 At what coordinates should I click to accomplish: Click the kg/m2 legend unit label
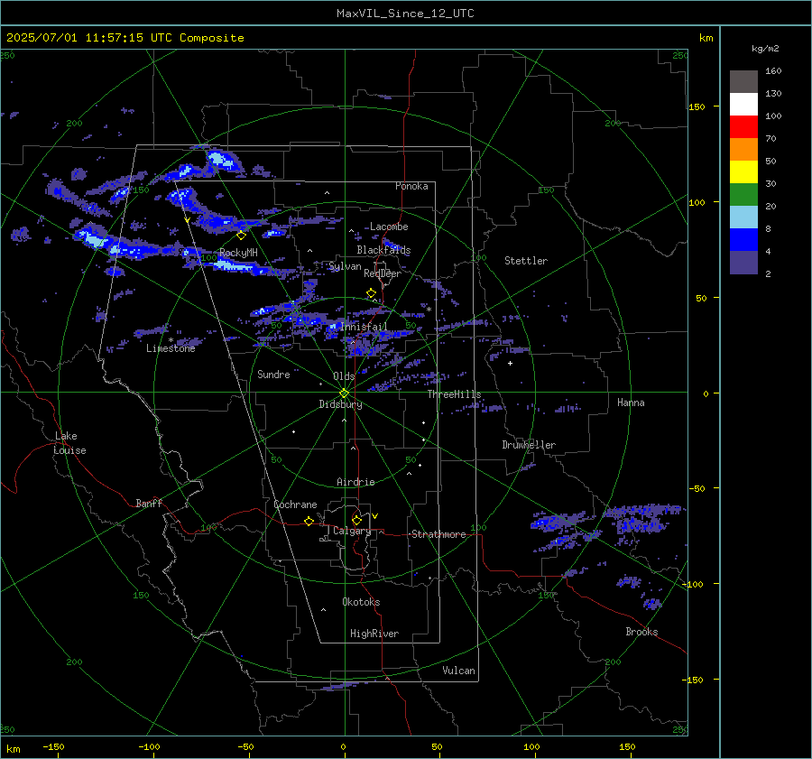[x=765, y=49]
